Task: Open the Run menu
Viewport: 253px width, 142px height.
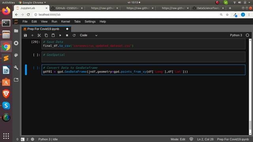Action: 54,22
